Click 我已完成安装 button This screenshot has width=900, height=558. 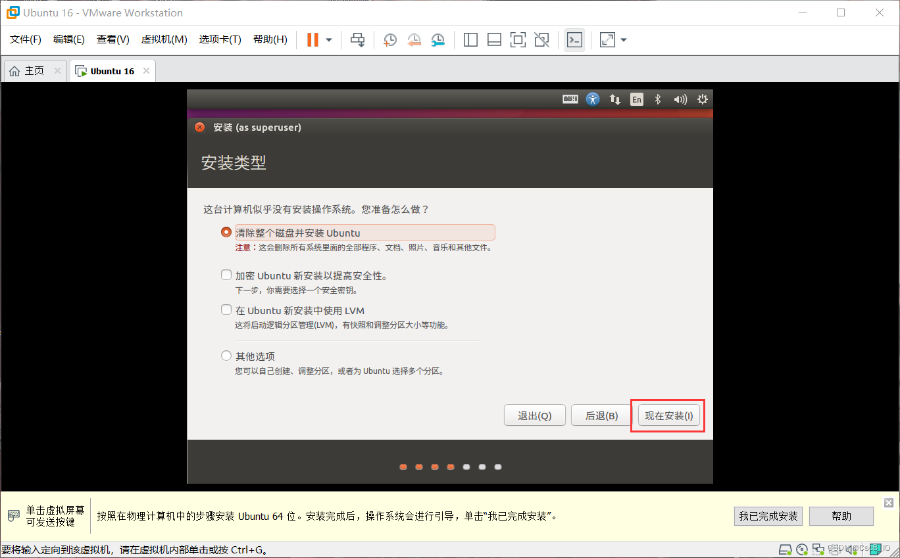click(x=768, y=516)
